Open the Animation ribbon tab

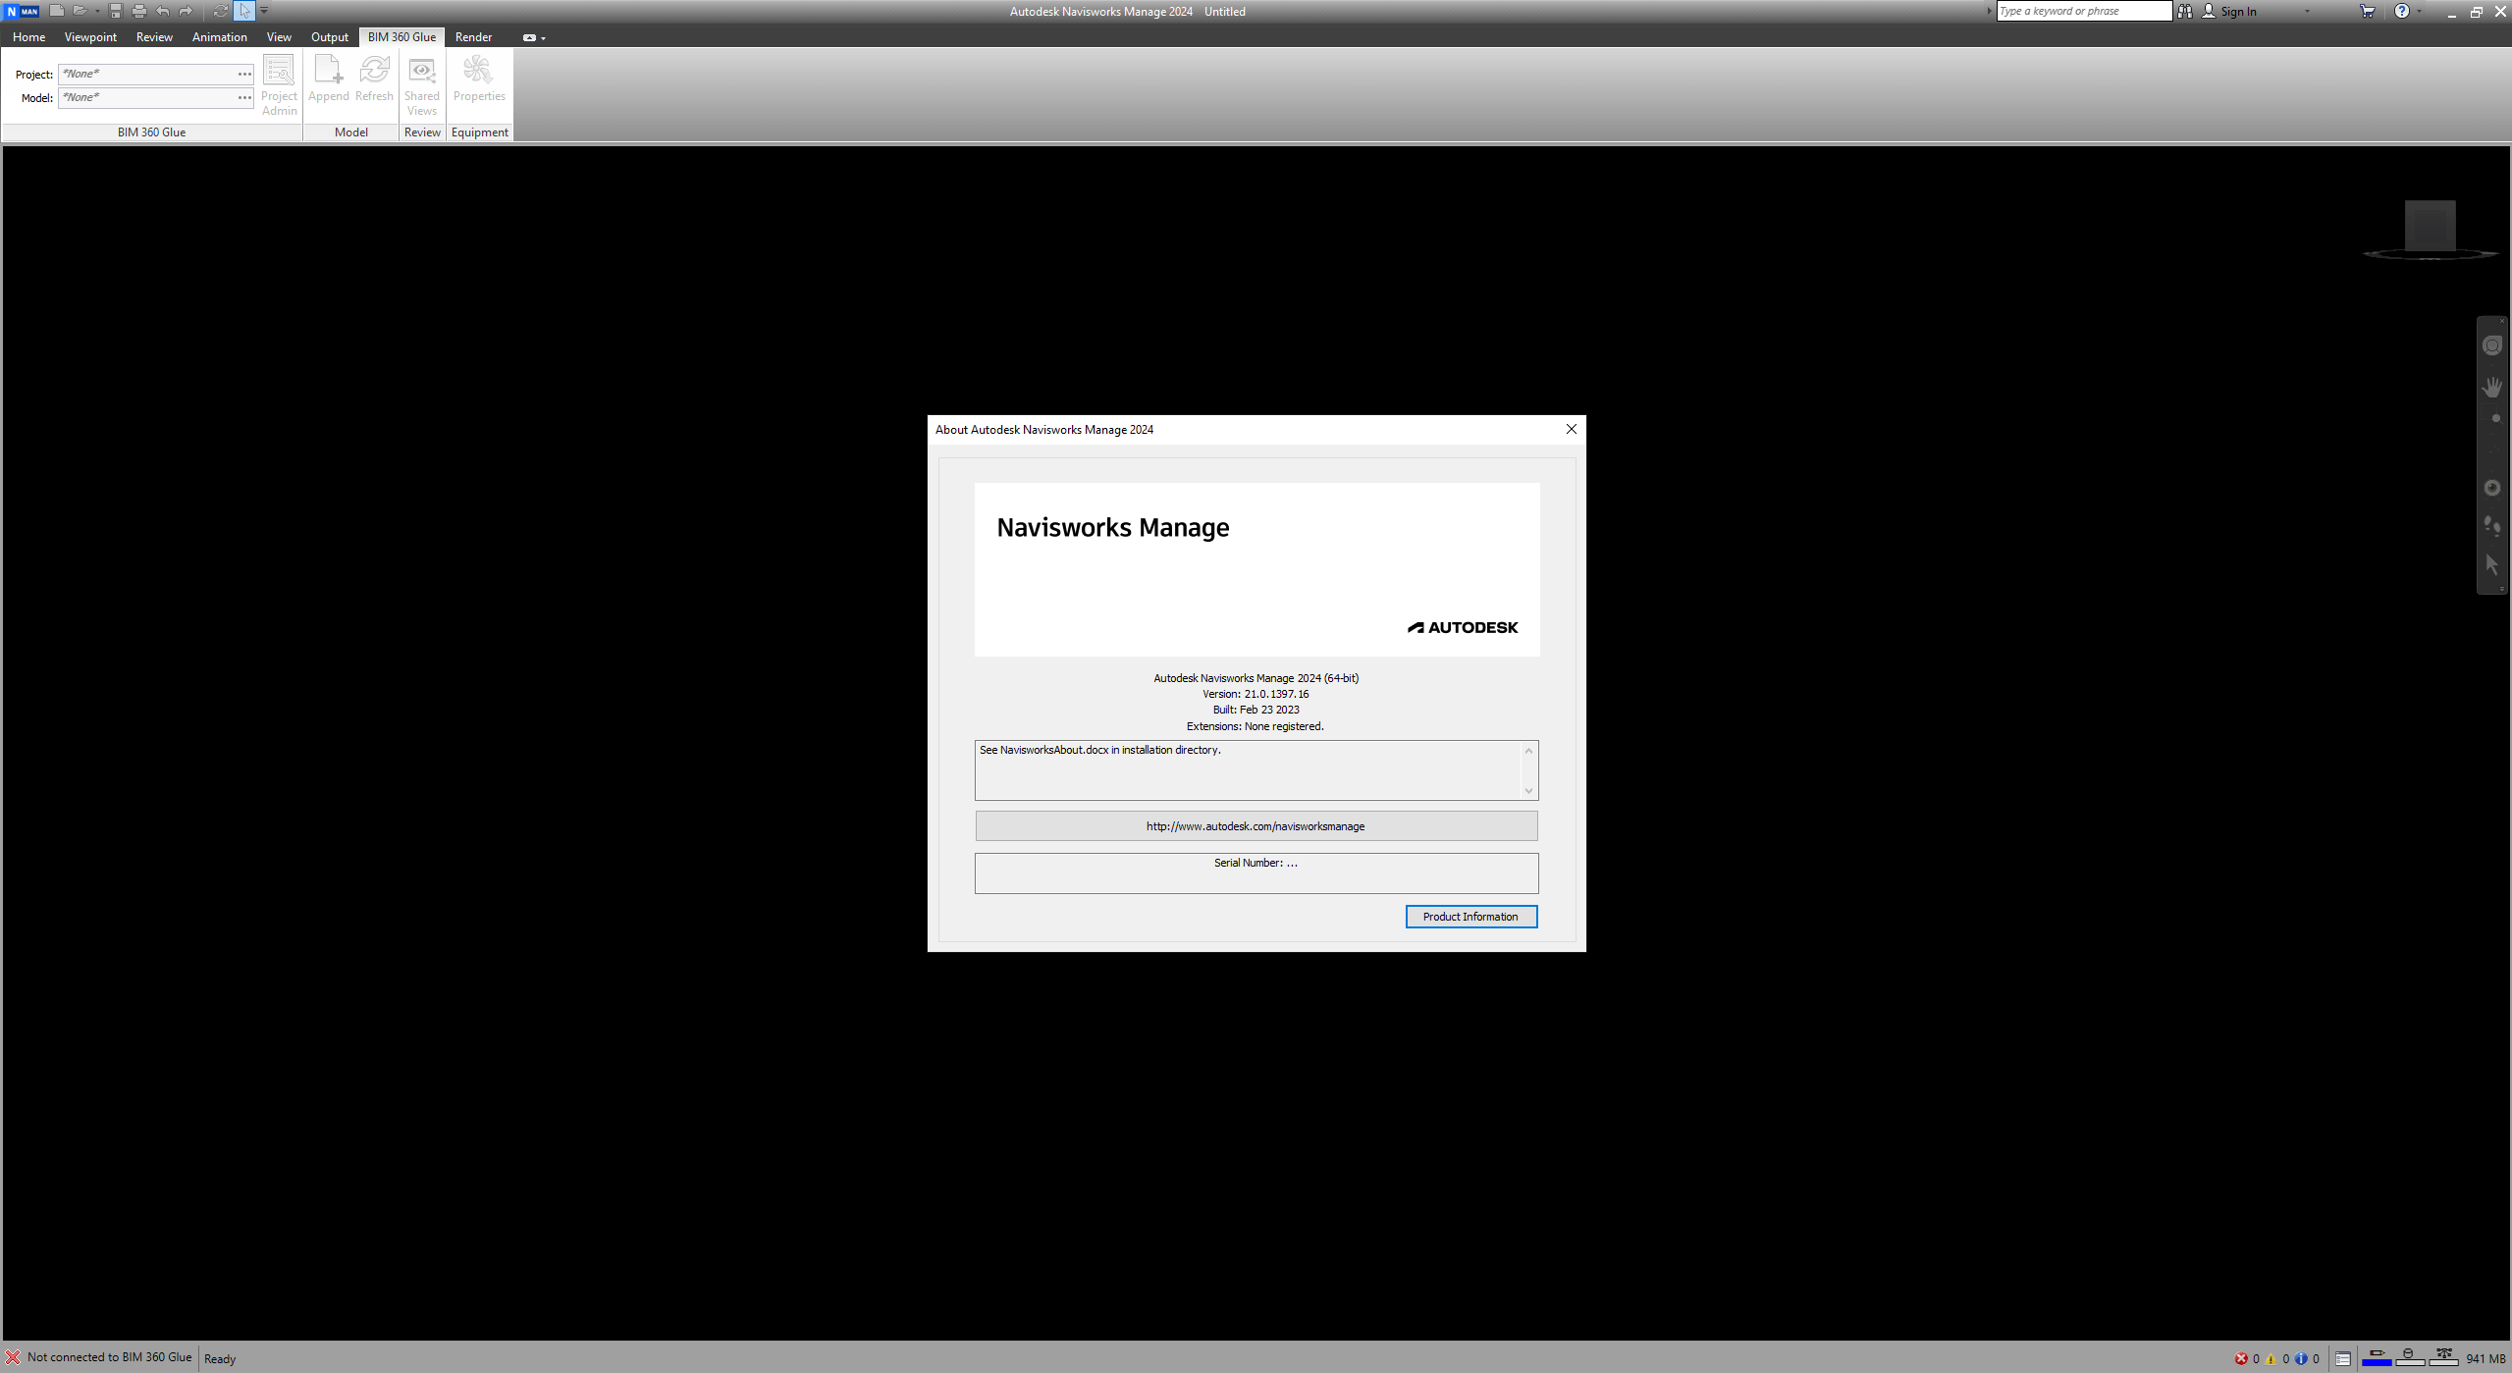click(x=219, y=36)
